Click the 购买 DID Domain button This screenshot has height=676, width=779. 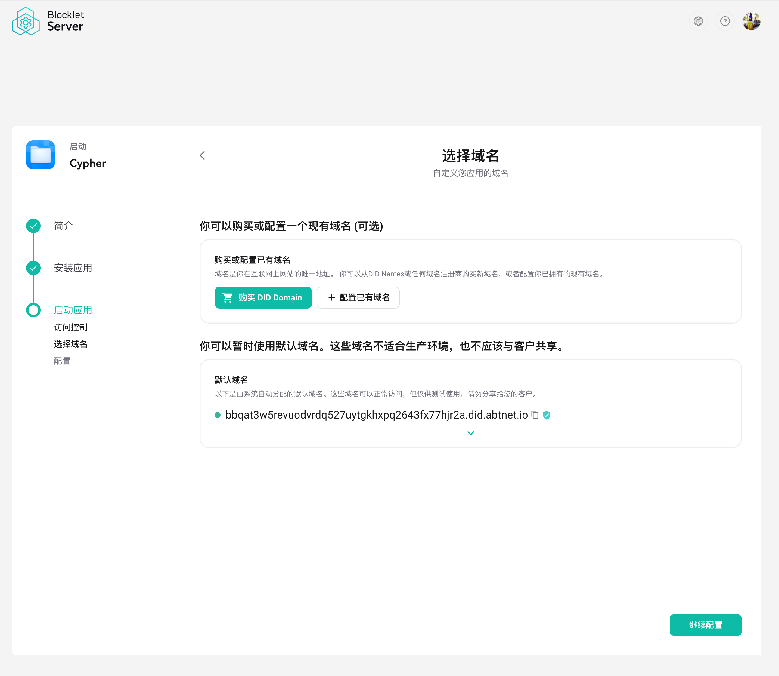click(x=263, y=298)
